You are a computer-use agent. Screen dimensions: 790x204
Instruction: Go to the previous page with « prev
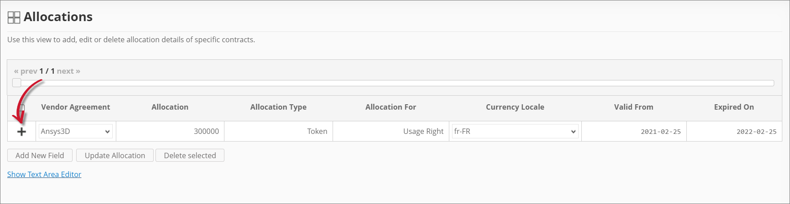point(26,71)
